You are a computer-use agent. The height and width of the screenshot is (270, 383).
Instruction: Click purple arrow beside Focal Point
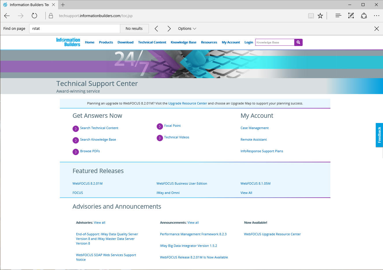160,126
